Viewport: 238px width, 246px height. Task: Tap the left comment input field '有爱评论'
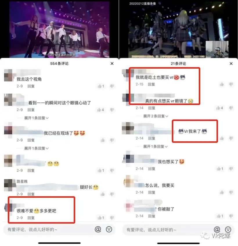tap(48, 229)
